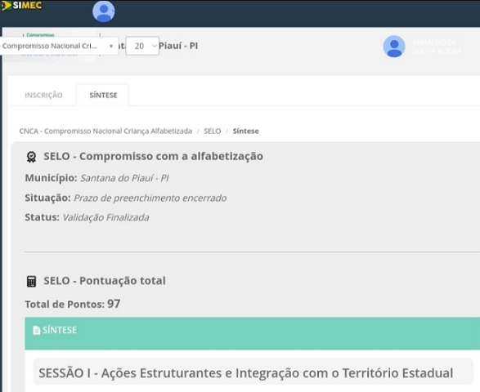The image size is (480, 392).
Task: Open the CNCA - Compromisso Nacional Criança Alfabetizada breadcrumb
Action: click(x=105, y=131)
